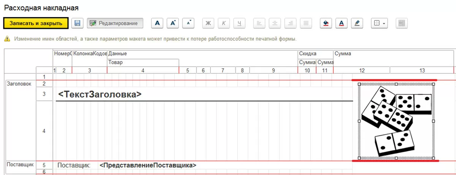Click the merge cells icon
Viewport: 456px width, 175px height.
[402, 23]
